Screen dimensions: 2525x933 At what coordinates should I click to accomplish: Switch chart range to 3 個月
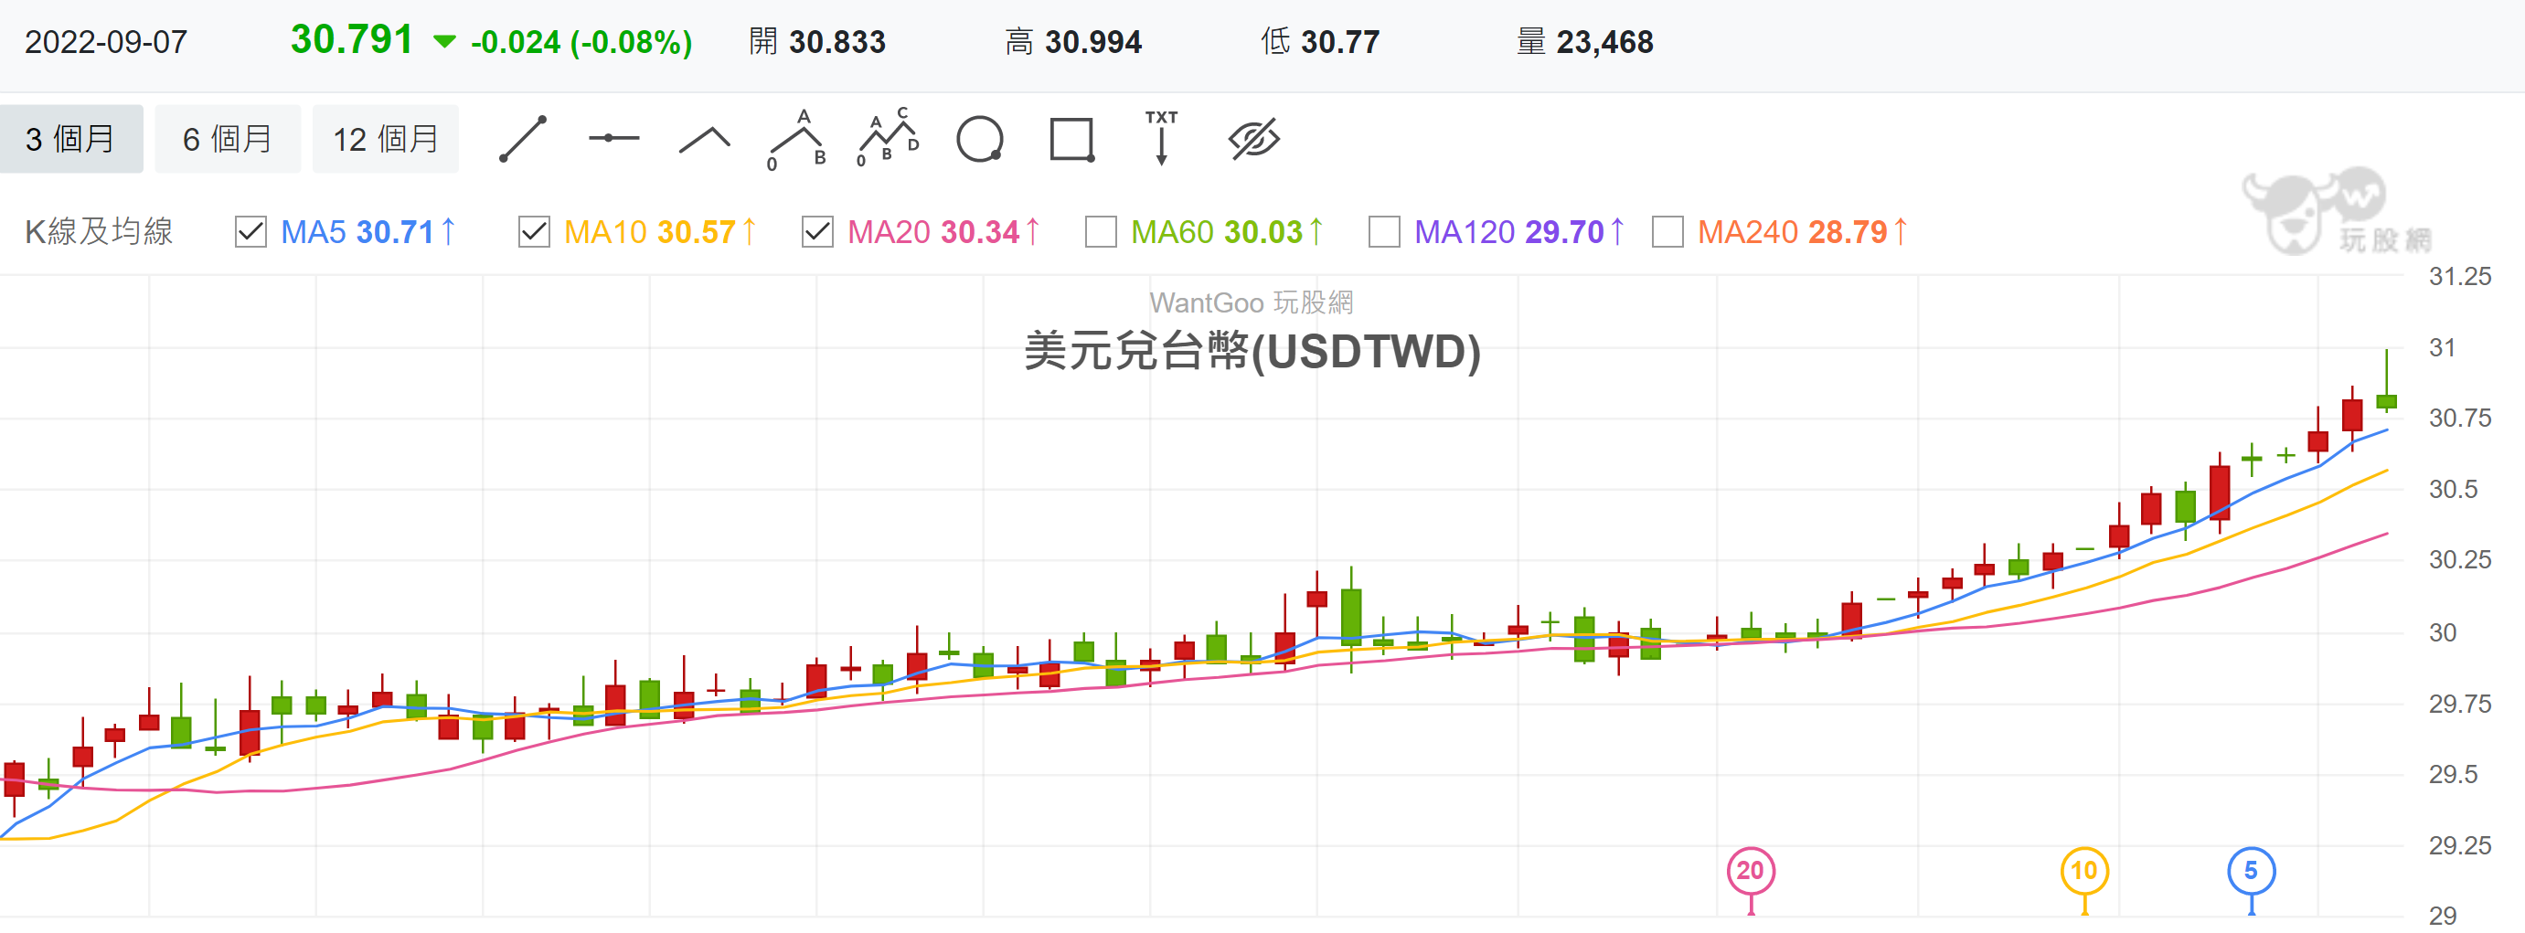[x=70, y=139]
